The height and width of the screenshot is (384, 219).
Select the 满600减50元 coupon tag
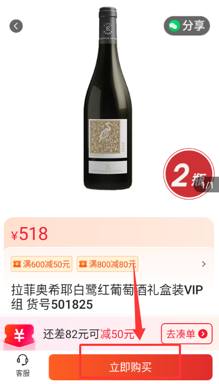(x=42, y=264)
